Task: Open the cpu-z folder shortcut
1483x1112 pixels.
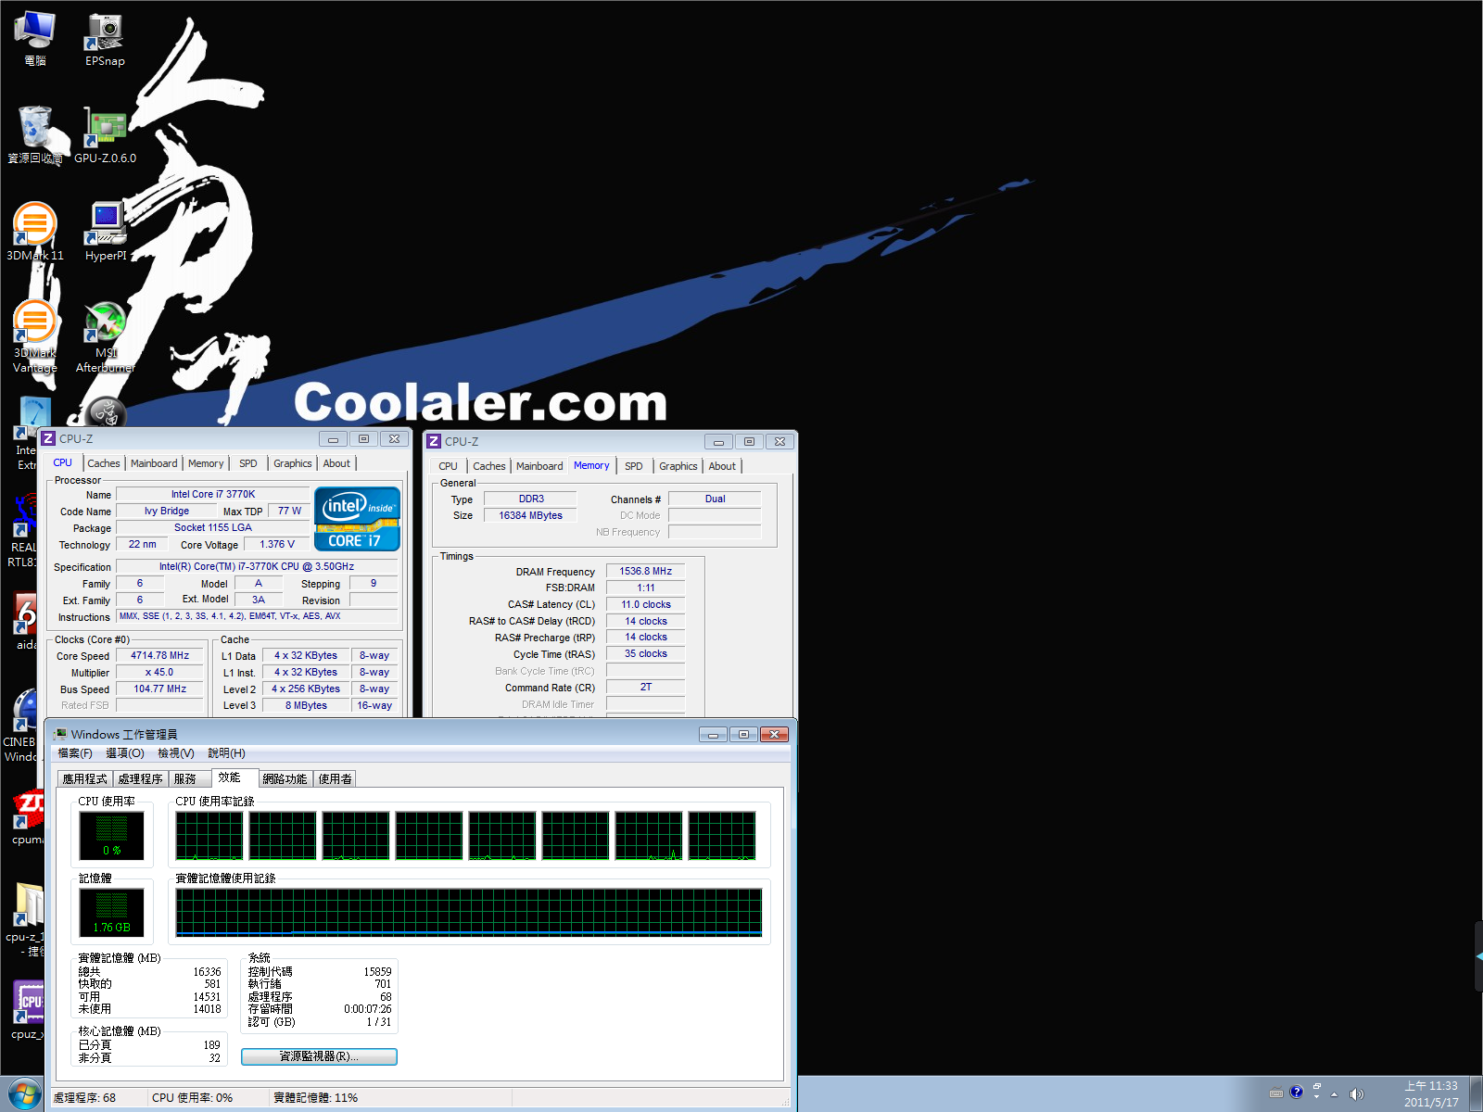Action: tap(28, 920)
